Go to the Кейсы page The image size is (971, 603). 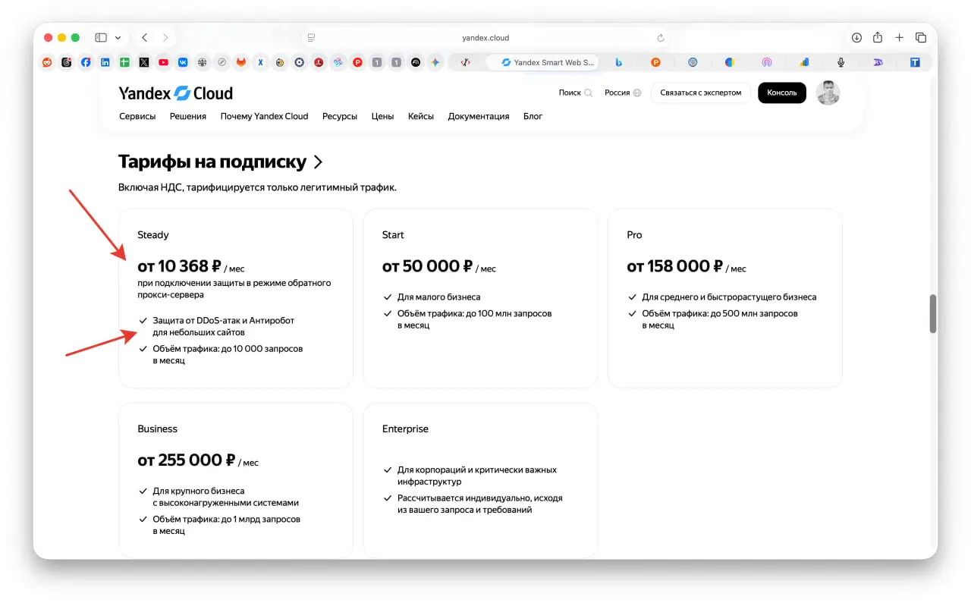tap(421, 116)
